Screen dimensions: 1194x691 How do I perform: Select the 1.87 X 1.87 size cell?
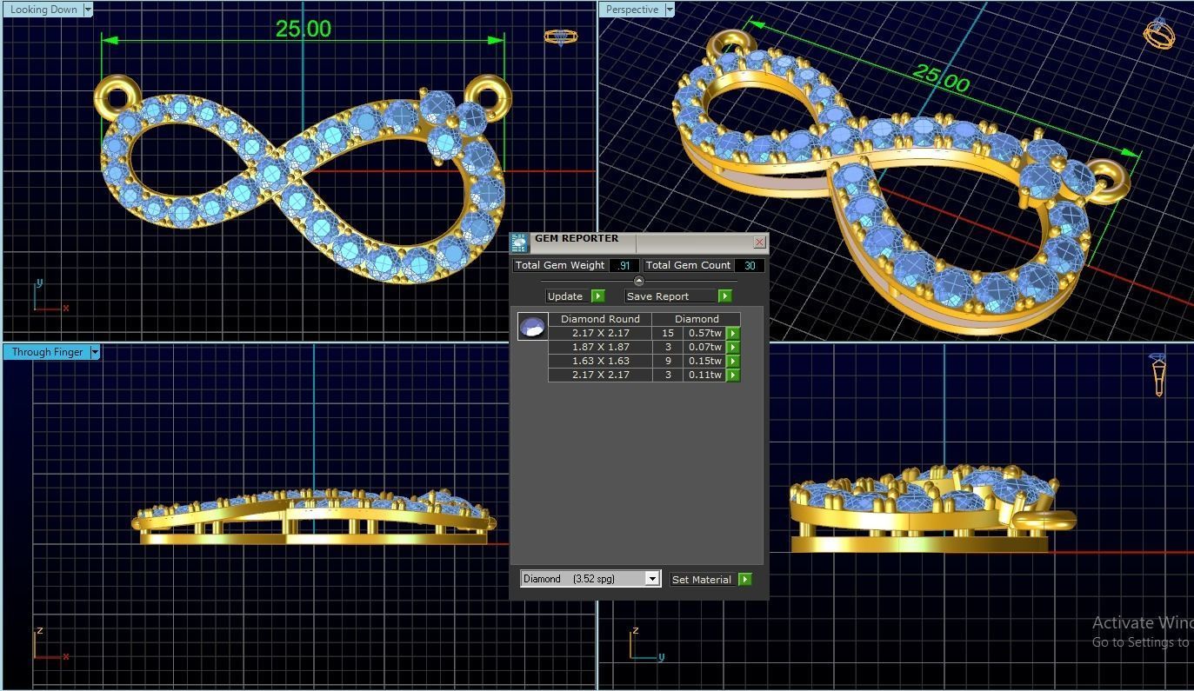click(601, 347)
